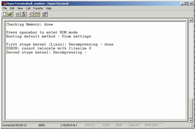
Task: Open the Properties toolbar icon
Action: (45, 14)
